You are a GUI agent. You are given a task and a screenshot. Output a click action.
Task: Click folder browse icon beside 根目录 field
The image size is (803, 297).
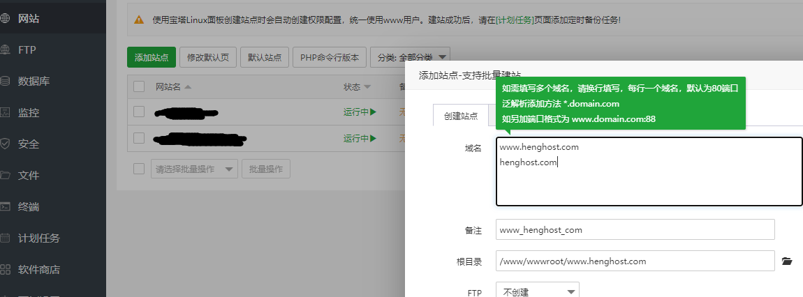787,261
